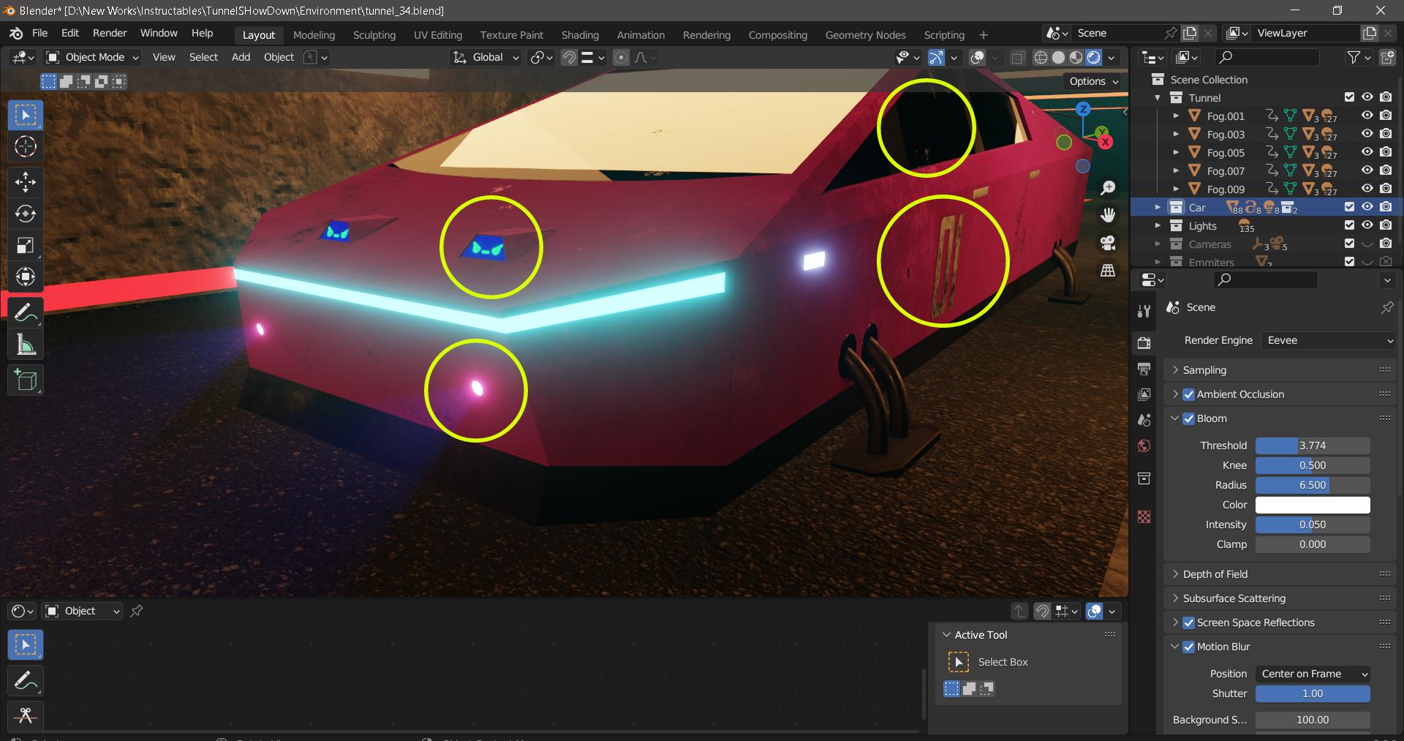Hide Fog.001 with its eye icon
The image size is (1404, 741).
pos(1367,116)
